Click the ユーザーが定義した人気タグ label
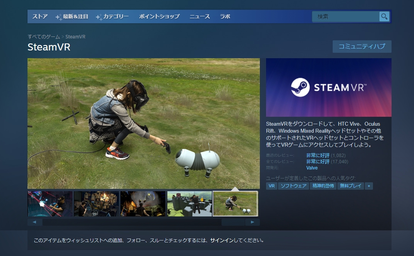The height and width of the screenshot is (256, 414). click(311, 178)
